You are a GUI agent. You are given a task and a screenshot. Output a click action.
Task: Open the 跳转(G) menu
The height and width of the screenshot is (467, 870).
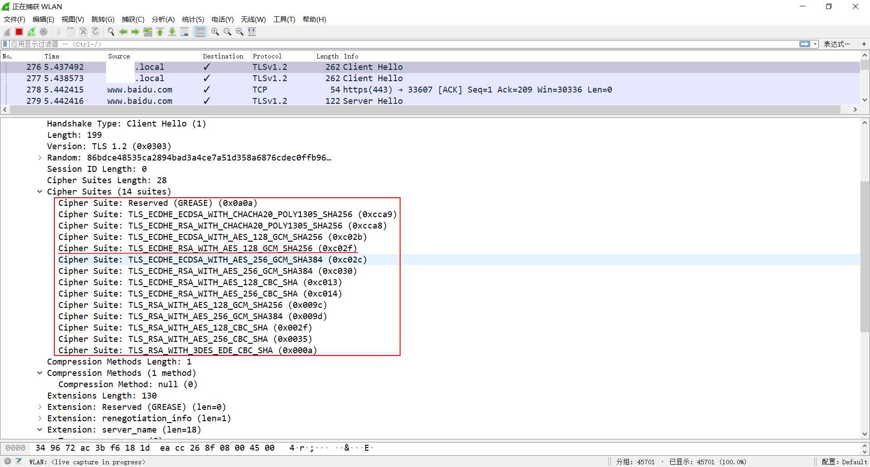coord(103,19)
